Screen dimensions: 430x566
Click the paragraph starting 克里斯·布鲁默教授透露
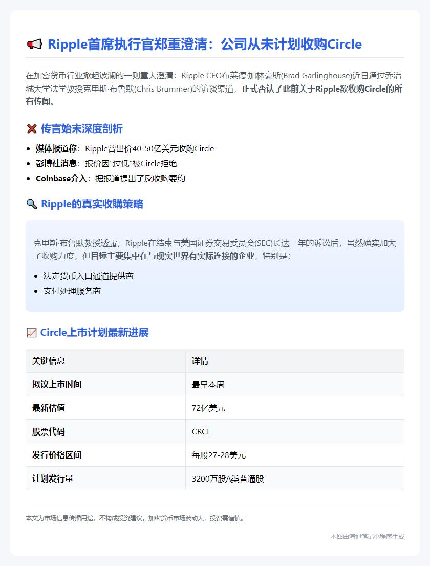click(215, 249)
